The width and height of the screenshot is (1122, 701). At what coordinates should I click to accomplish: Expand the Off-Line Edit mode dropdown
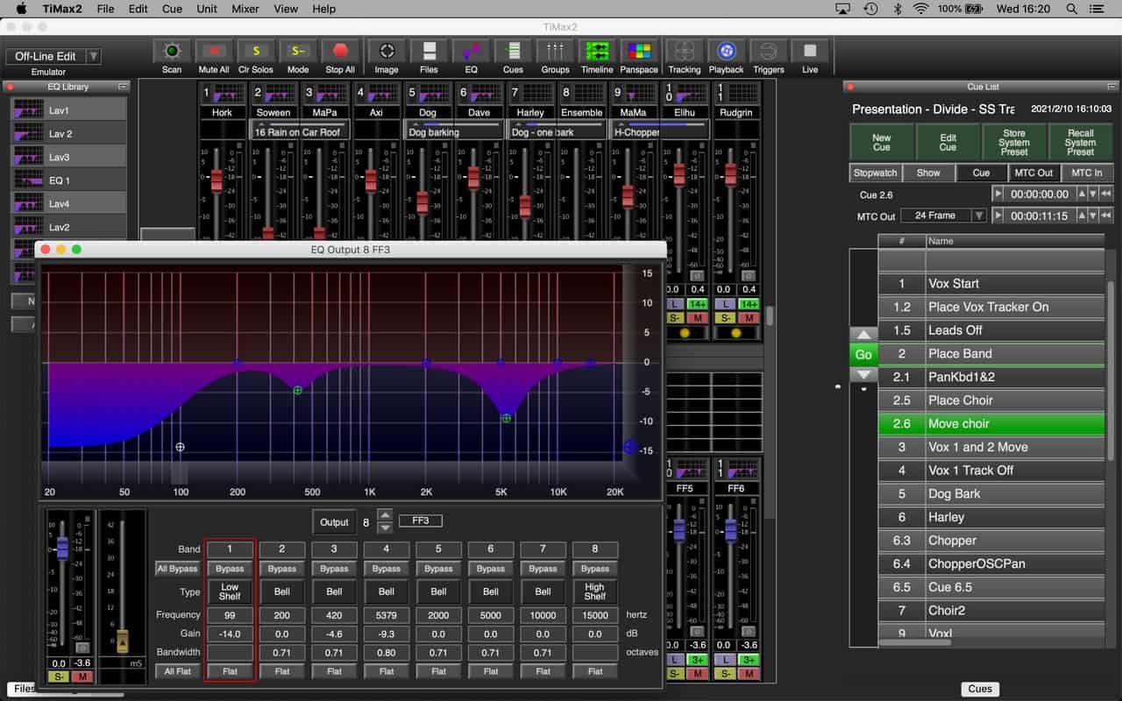click(x=93, y=56)
